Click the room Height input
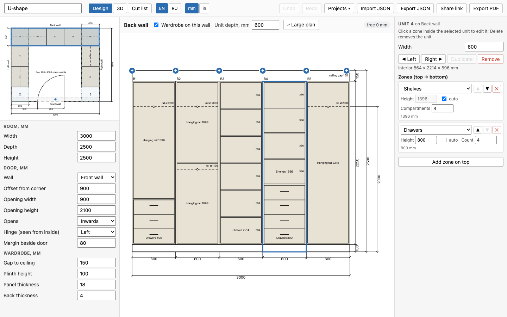 pos(96,158)
